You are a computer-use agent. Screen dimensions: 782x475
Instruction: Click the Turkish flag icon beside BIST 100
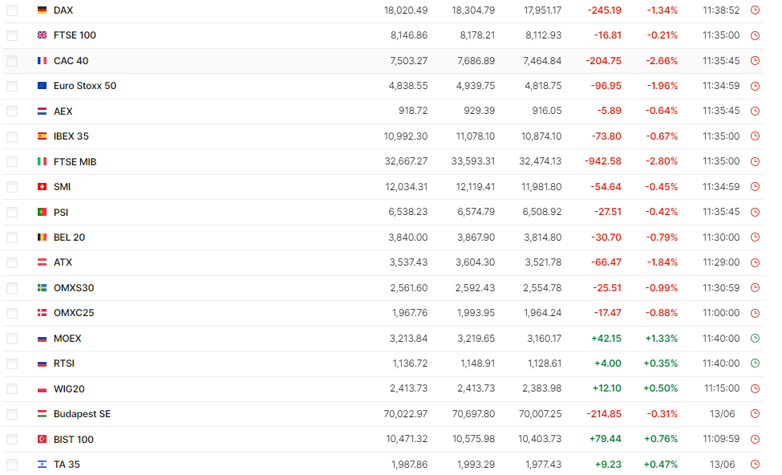[42, 440]
